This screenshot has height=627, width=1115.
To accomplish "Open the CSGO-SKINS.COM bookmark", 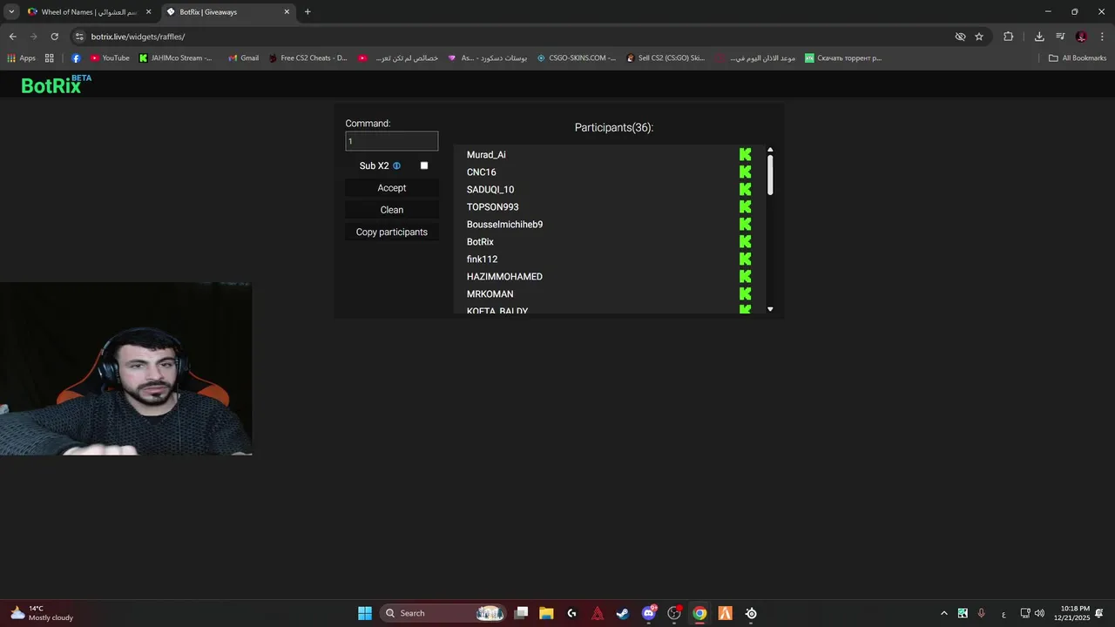I will [x=576, y=58].
